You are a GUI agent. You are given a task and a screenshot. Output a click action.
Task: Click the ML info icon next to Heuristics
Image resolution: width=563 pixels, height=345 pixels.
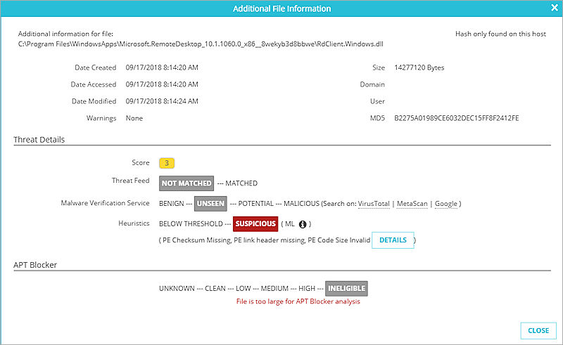coord(303,224)
